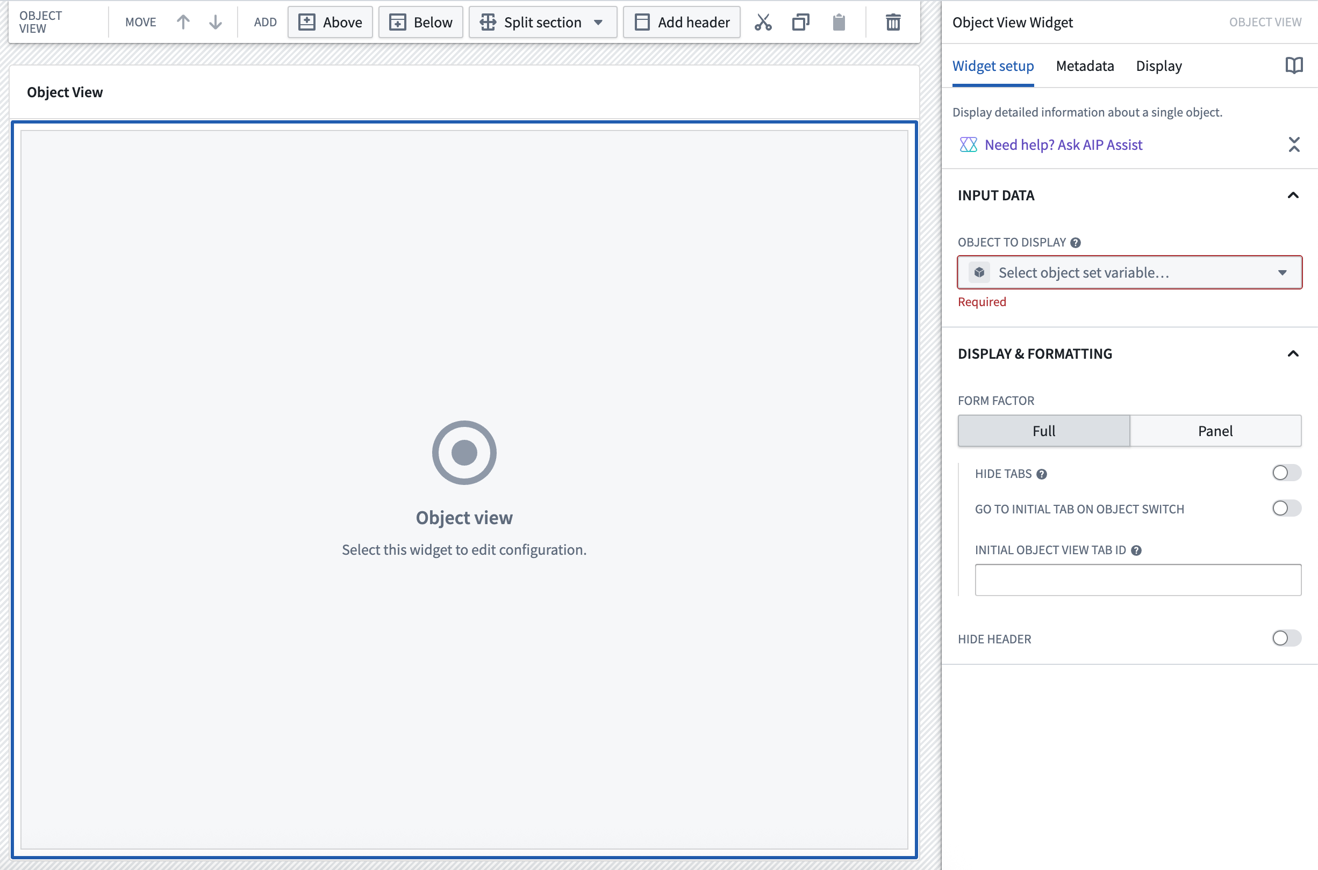Paste using the clipboard icon
Viewport: 1318px width, 870px height.
tap(839, 22)
